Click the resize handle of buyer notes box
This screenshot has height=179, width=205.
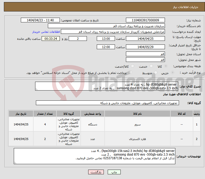pyautogui.click(x=15, y=163)
